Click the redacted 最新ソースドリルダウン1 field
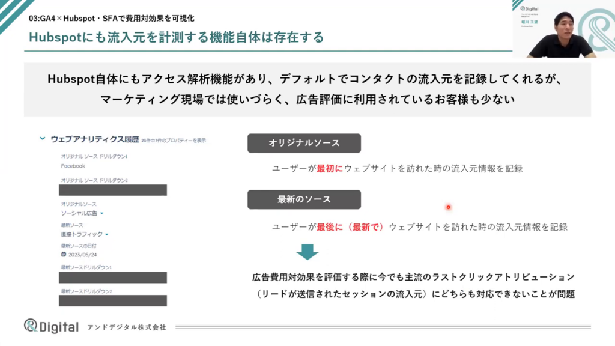 click(x=113, y=277)
